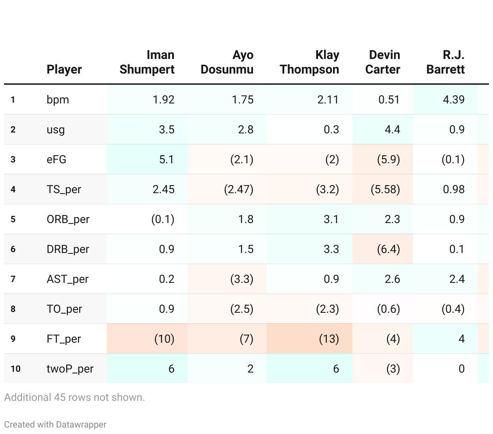Image resolution: width=493 pixels, height=434 pixels.
Task: Click the Created with Datawrapper link
Action: (x=55, y=424)
